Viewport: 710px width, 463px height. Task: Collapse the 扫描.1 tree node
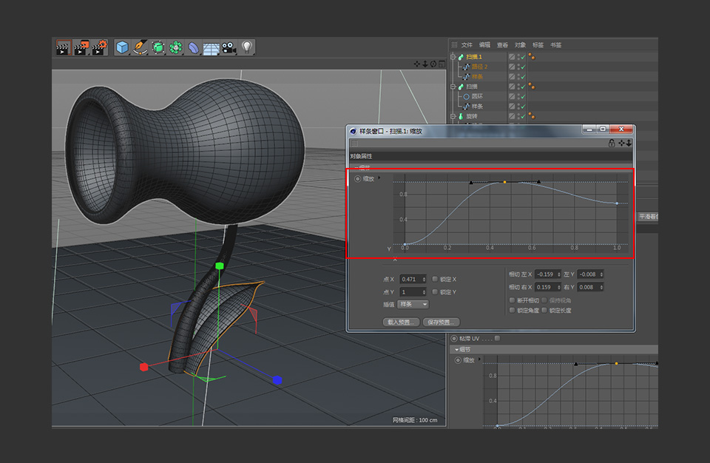coord(453,57)
